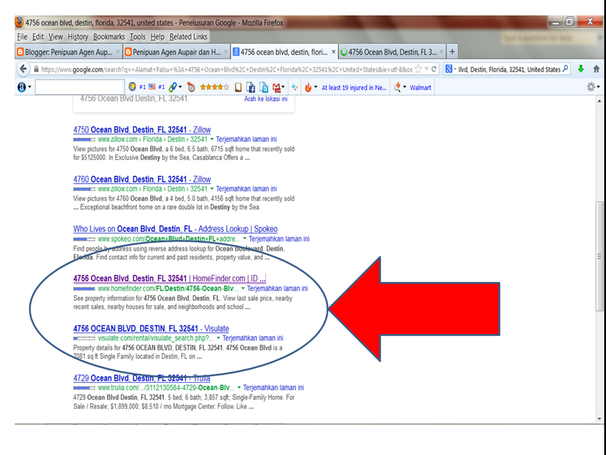Go to the Firefox home page
This screenshot has height=455, width=606.
597,69
